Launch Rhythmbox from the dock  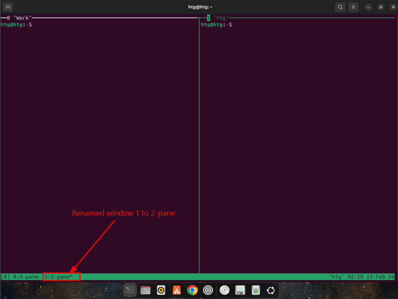[161, 290]
